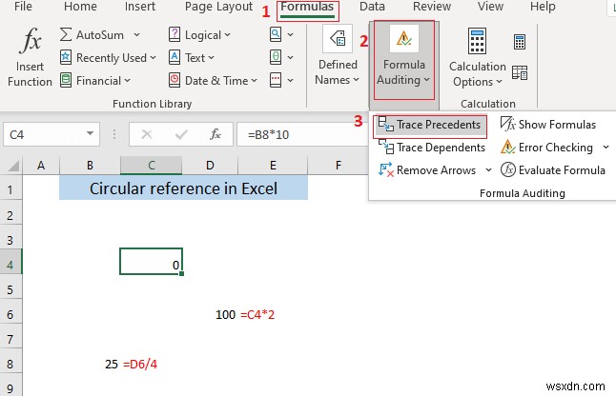Switch to the Home tab
Viewport: 616px width, 396px height.
tap(80, 7)
